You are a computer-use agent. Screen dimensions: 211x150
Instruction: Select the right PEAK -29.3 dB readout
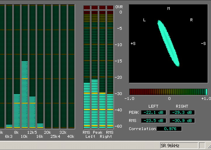[x=182, y=112]
